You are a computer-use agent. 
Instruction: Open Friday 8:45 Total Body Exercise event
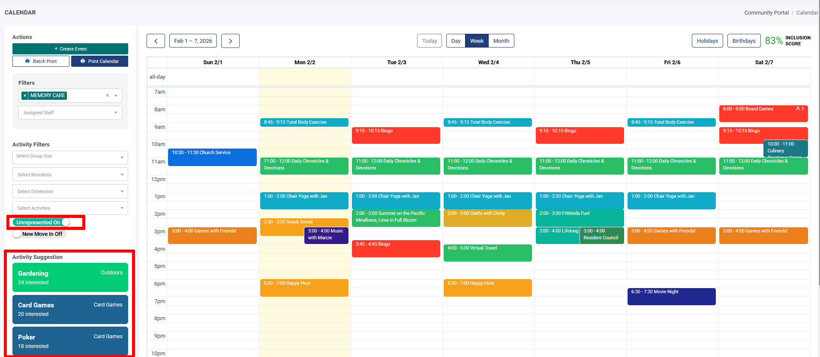point(671,122)
